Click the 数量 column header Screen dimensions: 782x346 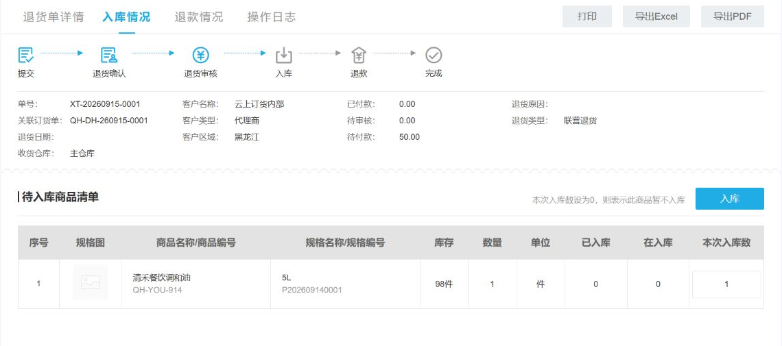click(x=493, y=243)
